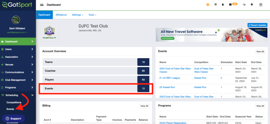Screen dimensions: 270x124
Task: Click the Programs sidebar icon
Action: (x=2, y=88)
